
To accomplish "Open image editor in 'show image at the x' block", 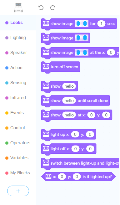I will (82, 53).
